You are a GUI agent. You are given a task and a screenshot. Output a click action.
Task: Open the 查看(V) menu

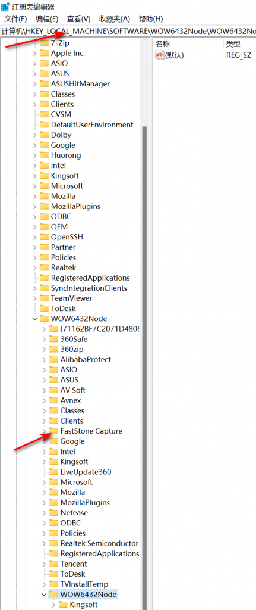(x=78, y=19)
